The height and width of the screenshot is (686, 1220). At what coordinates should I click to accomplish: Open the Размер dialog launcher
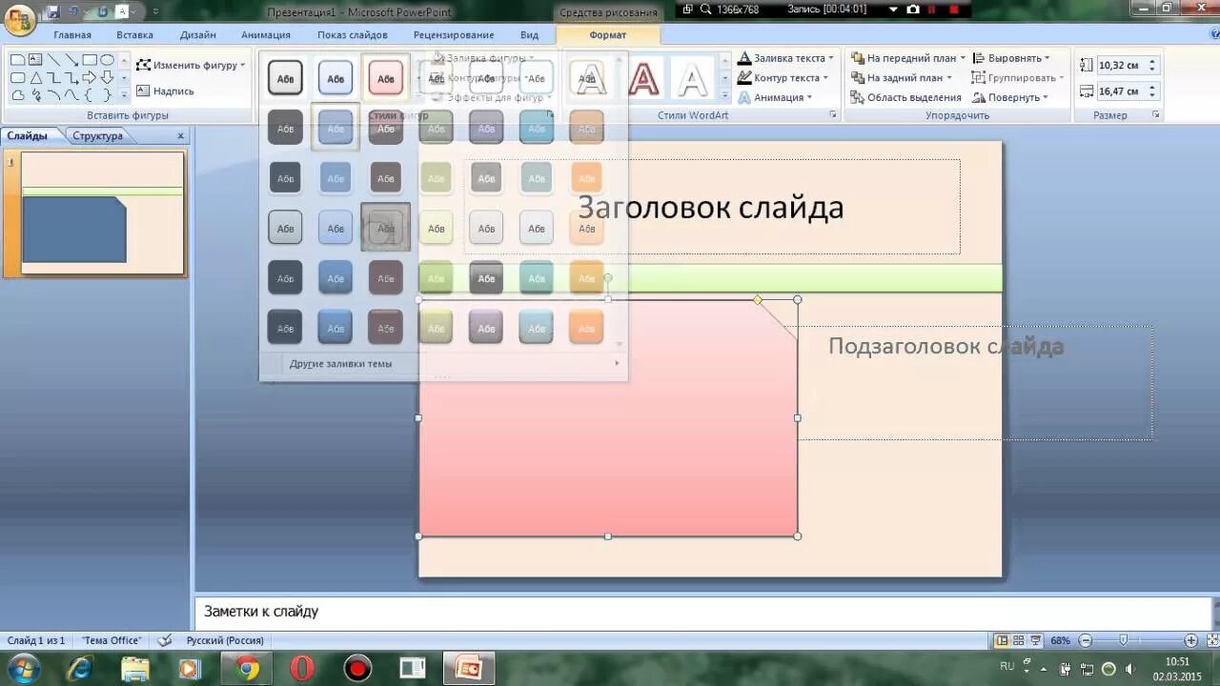tap(1156, 114)
